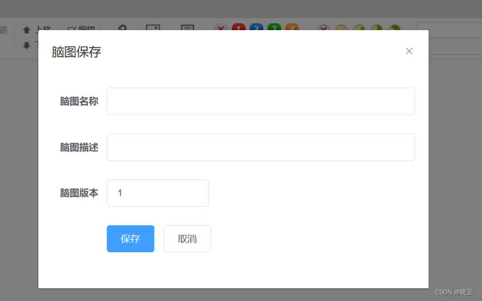Screen dimensions: 482x301
Task: Click the 脑图版本 field showing 1
Action: (158, 193)
